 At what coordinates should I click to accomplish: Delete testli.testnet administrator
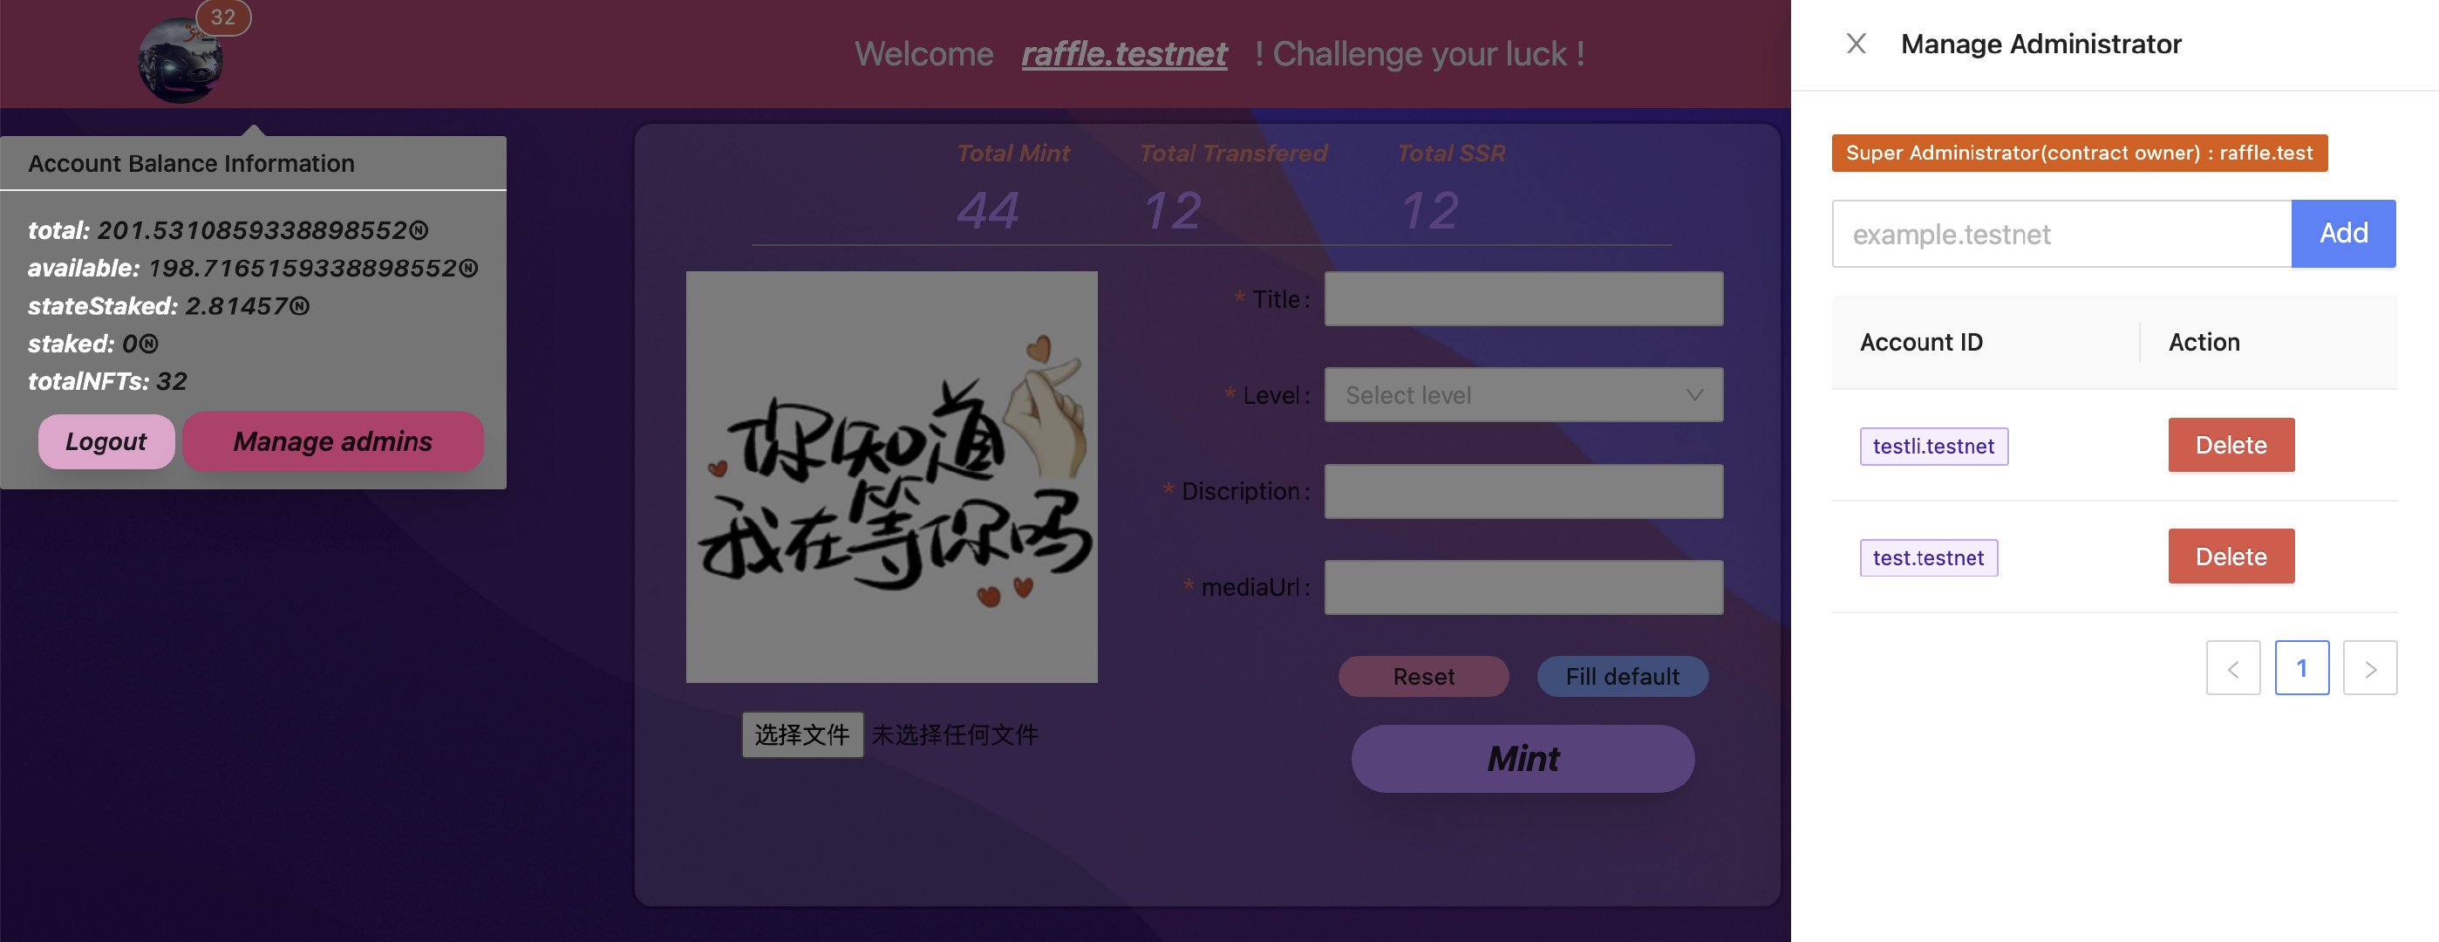(x=2231, y=445)
